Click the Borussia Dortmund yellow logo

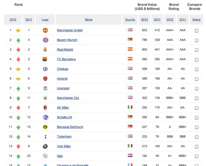click(x=45, y=127)
